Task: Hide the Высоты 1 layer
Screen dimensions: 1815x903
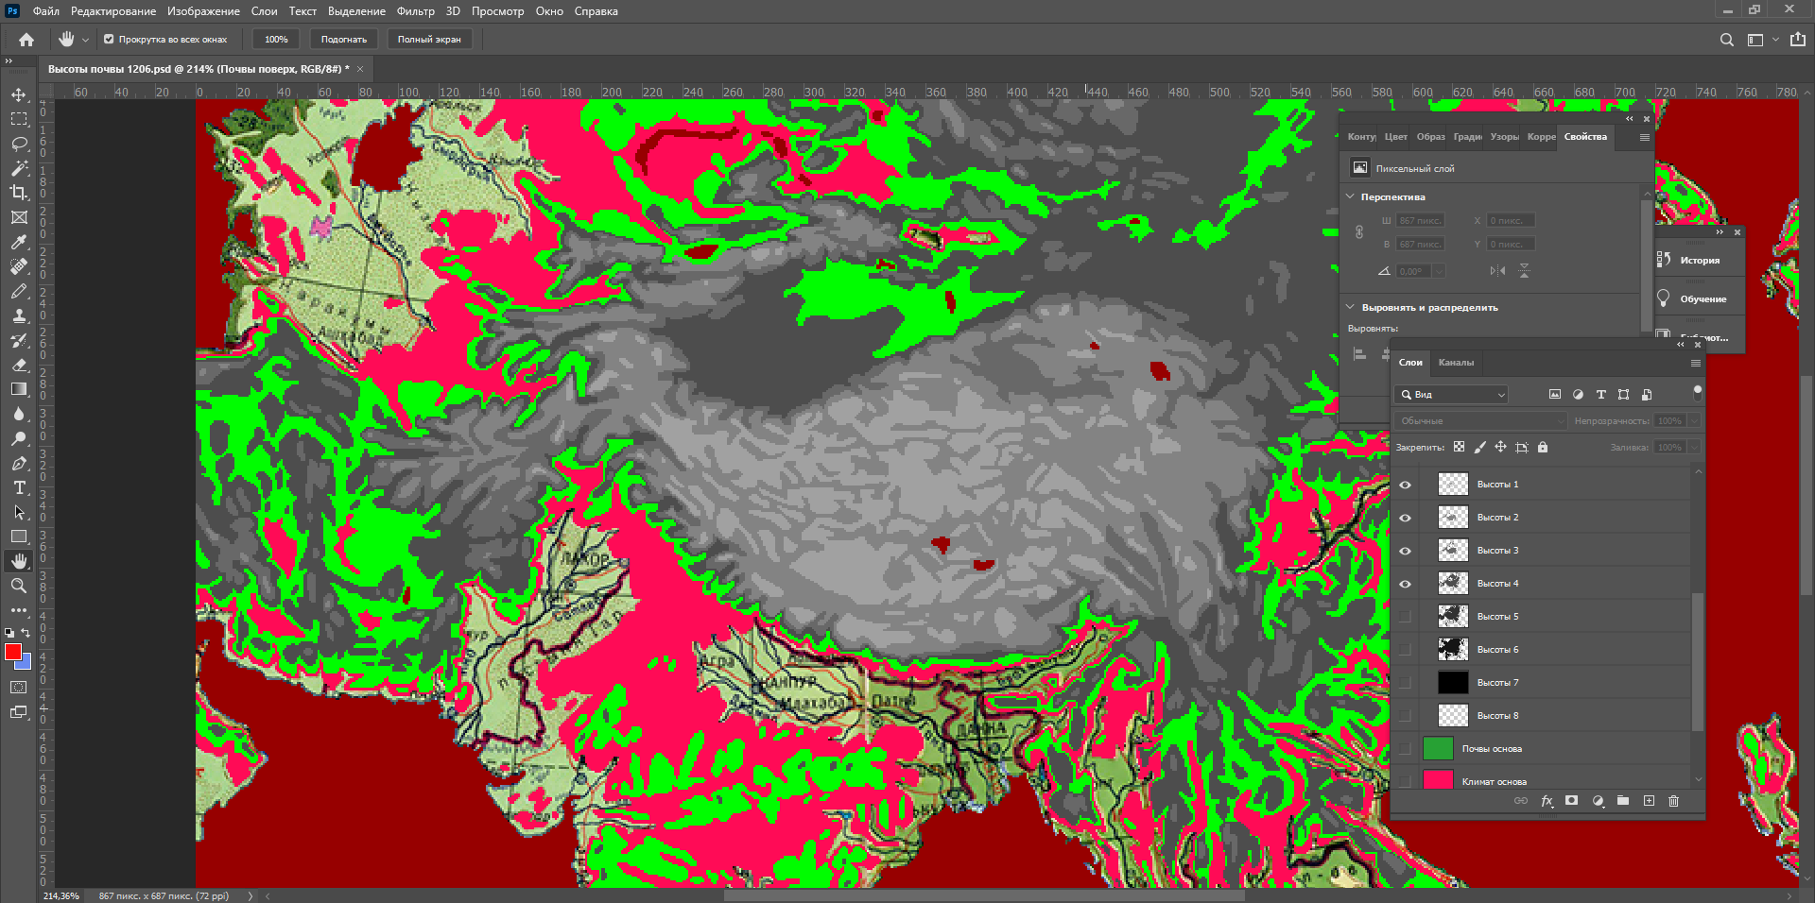Action: coord(1405,485)
